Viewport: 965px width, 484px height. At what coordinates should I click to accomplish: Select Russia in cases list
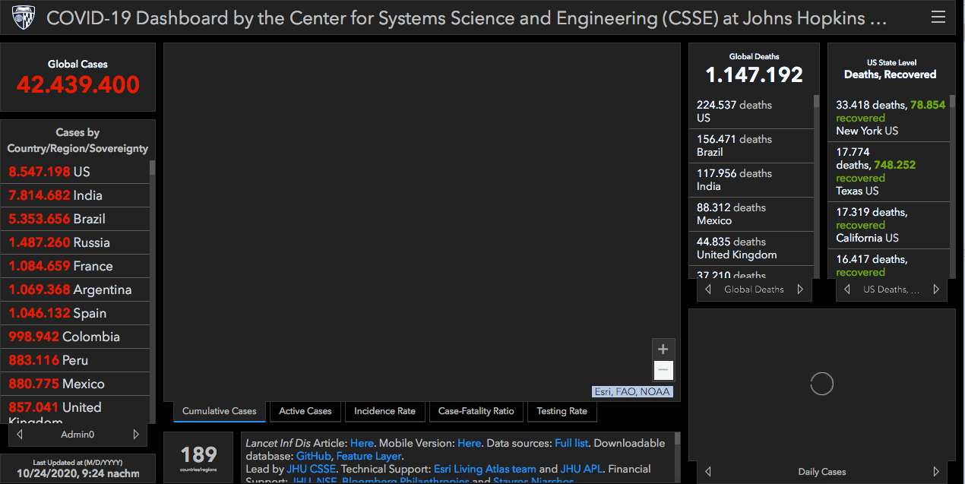click(x=74, y=242)
